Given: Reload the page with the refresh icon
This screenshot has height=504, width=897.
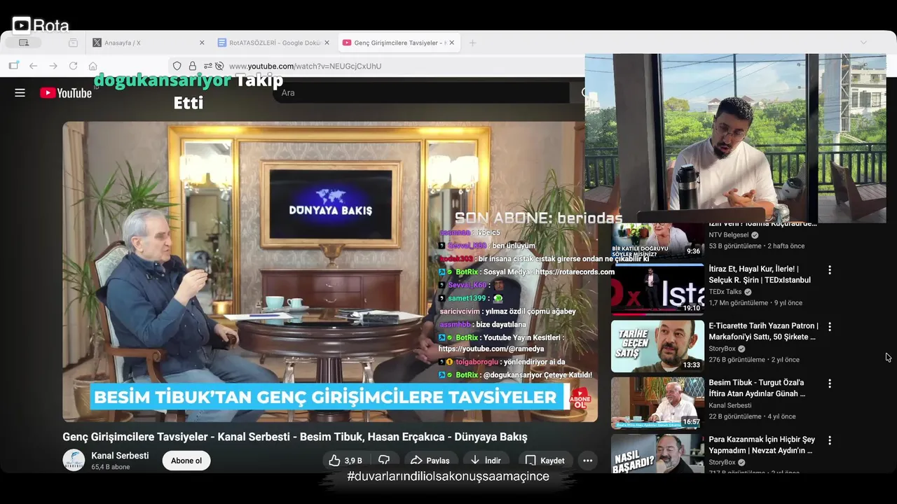Looking at the screenshot, I should tap(73, 66).
